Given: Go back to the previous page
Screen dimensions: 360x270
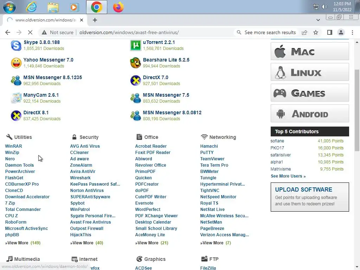Looking at the screenshot, I should (8, 32).
